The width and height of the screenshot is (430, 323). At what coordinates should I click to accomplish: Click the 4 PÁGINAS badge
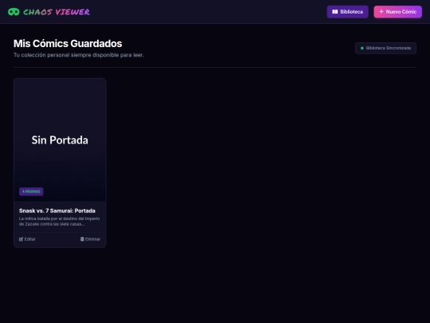31,191
